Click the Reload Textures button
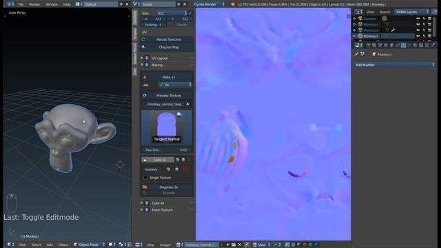 point(167,40)
